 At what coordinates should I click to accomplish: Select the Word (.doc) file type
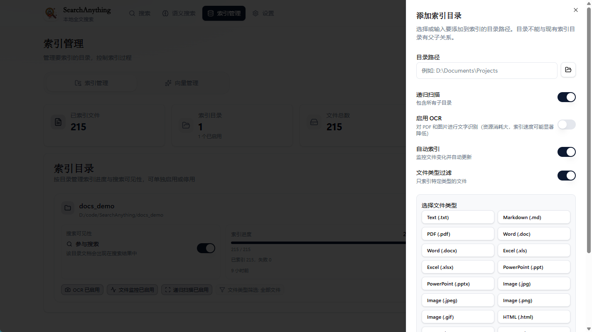(534, 234)
